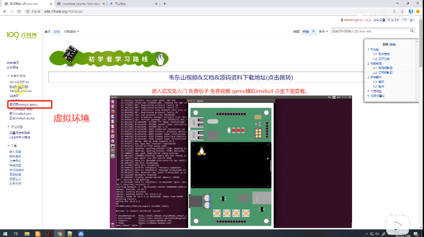
Task: Open the 阅读 read tab
Action: pos(296,32)
